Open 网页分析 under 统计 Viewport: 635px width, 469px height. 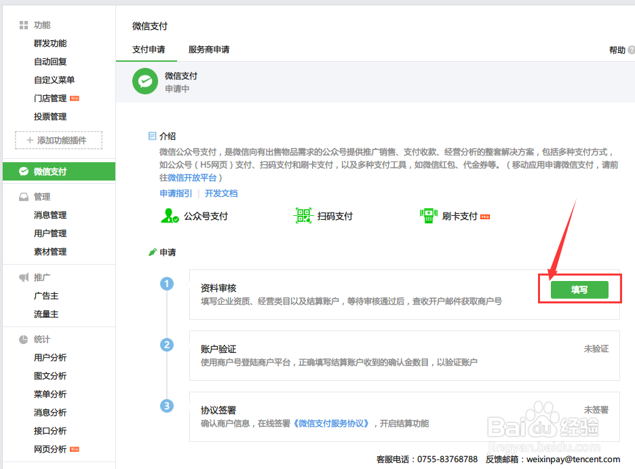click(x=50, y=449)
